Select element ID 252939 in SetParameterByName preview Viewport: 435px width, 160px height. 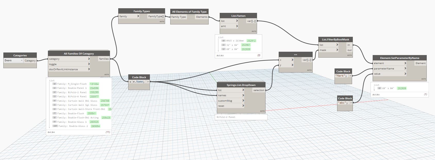click(402, 88)
